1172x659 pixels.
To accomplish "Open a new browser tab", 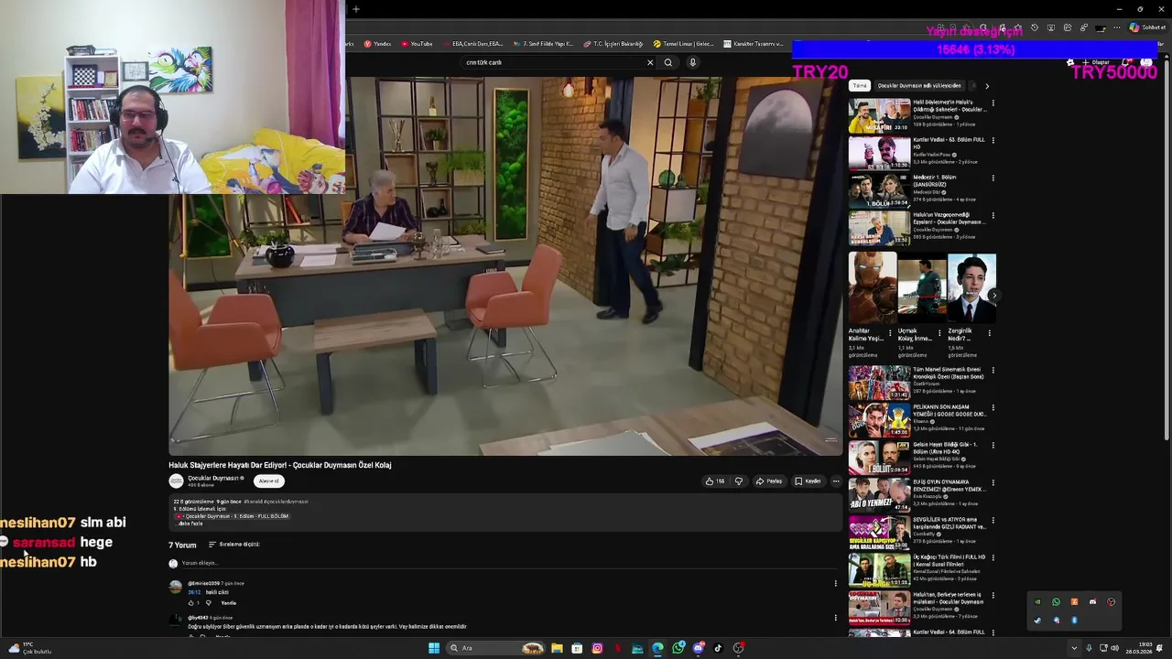I will click(355, 9).
